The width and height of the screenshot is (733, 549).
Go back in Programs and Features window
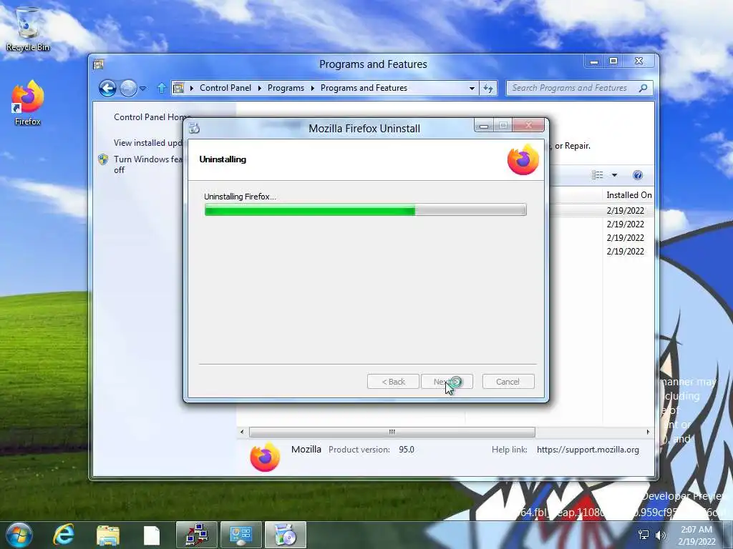[x=107, y=88]
